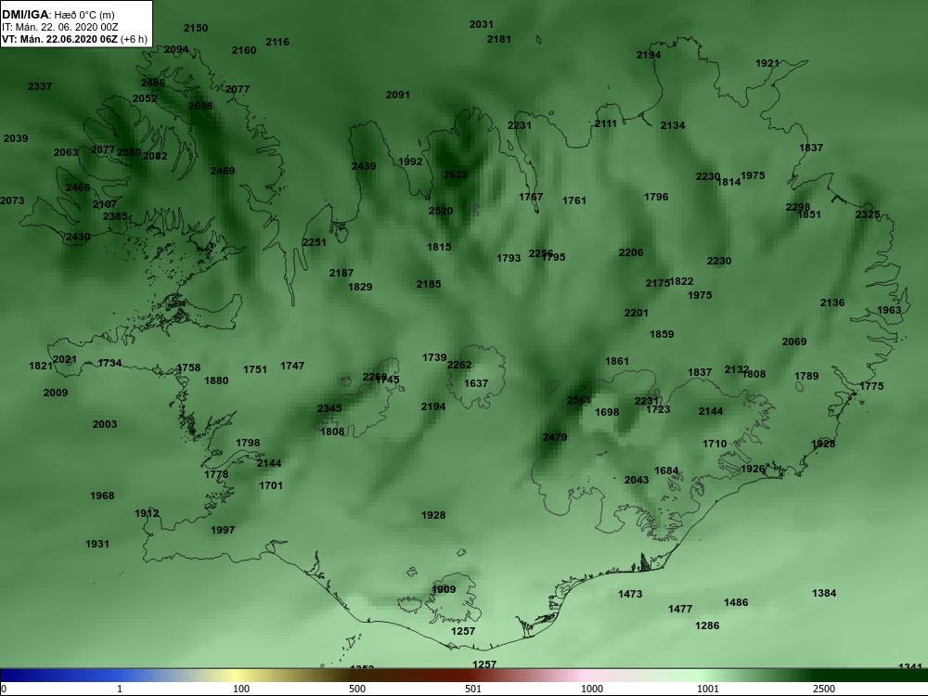The image size is (928, 696).
Task: Click the map value 1880
Action: [x=216, y=381]
